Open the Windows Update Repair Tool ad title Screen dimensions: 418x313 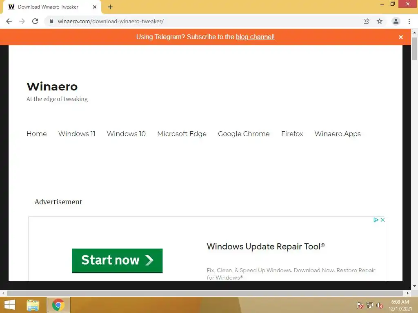(266, 247)
